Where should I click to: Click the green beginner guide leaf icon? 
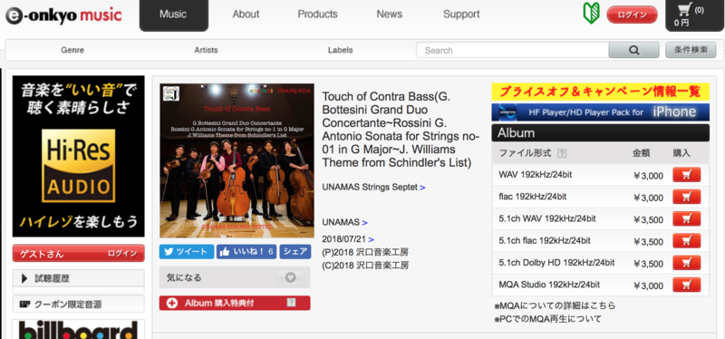tap(591, 14)
